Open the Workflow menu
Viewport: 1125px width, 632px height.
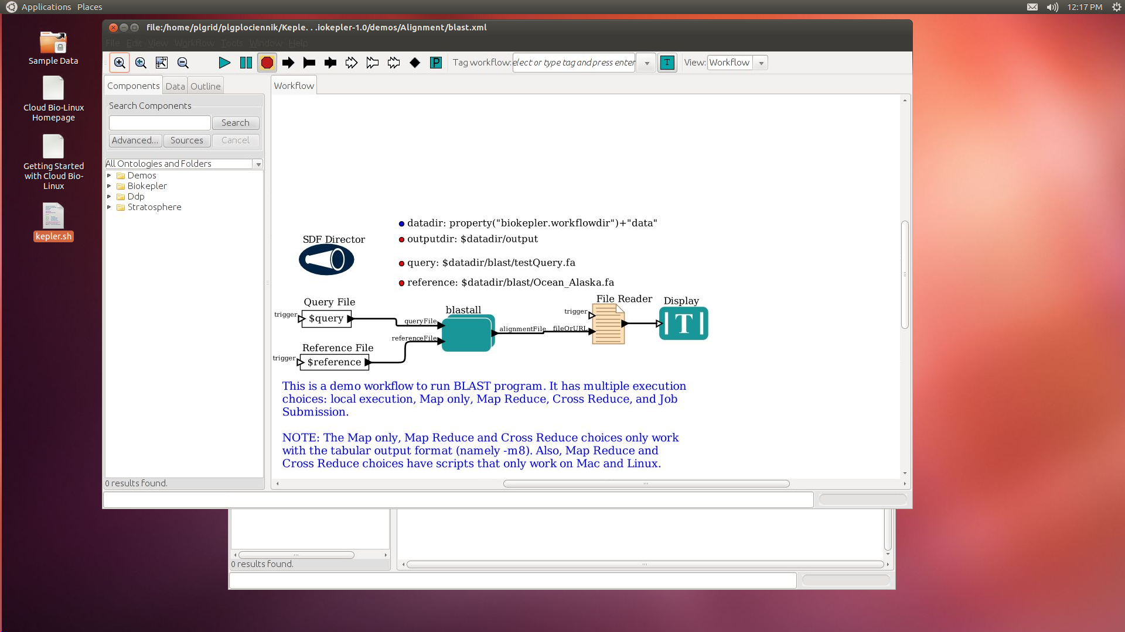(x=194, y=43)
